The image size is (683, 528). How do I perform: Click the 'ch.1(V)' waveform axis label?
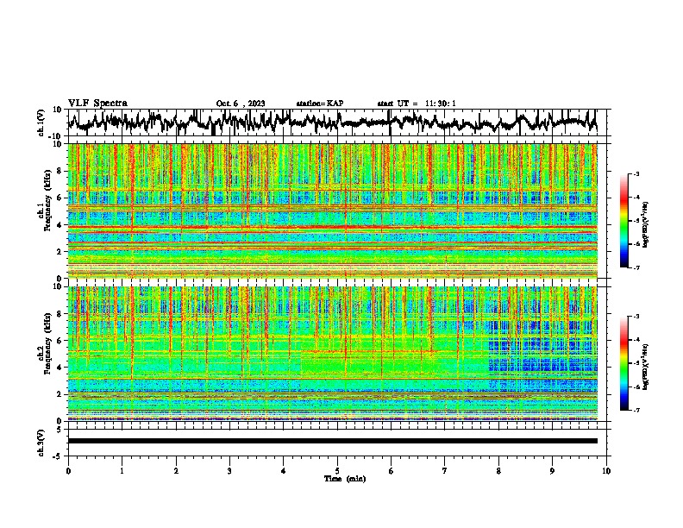pyautogui.click(x=41, y=123)
